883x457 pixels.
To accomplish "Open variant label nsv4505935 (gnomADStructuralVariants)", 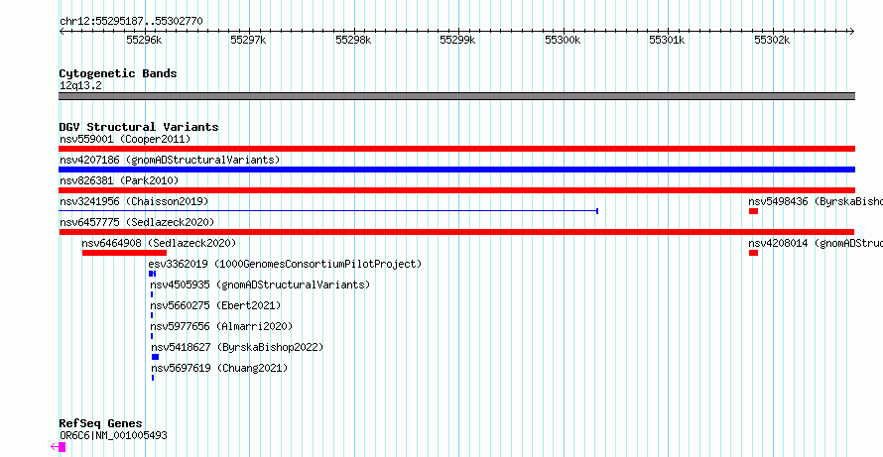I will [260, 285].
